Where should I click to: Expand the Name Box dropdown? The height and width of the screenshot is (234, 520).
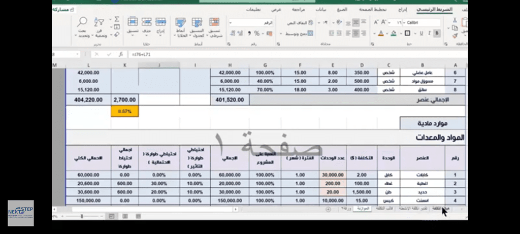tap(77, 54)
